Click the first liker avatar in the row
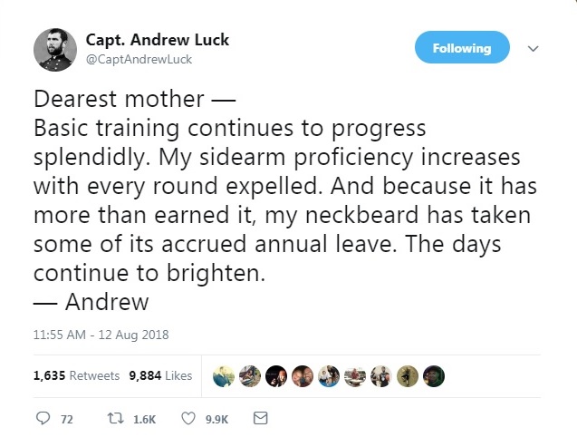This screenshot has width=577, height=447. point(224,375)
